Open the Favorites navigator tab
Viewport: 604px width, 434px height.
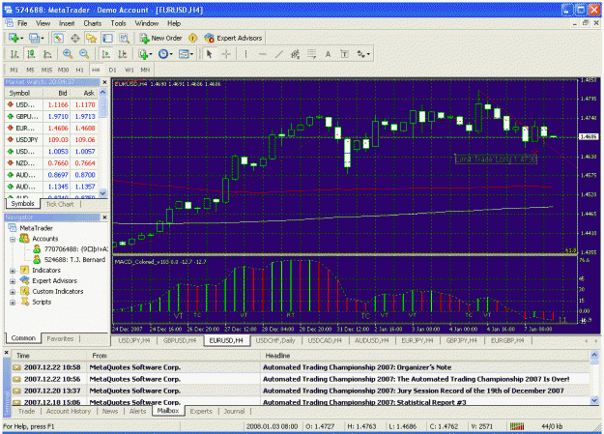point(60,339)
